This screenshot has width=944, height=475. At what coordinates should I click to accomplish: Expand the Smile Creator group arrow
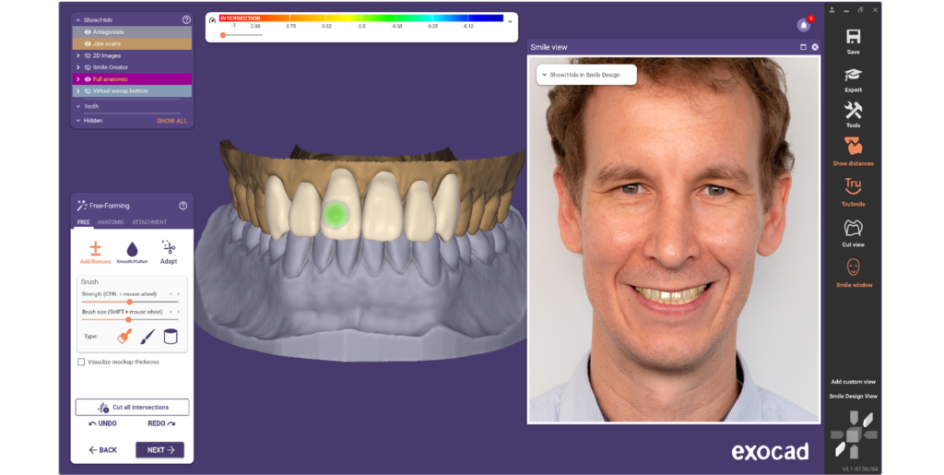click(77, 67)
